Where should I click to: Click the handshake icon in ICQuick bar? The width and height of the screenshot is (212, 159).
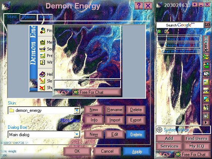206,74
